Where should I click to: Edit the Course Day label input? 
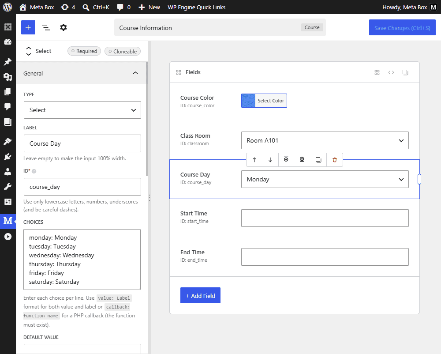click(82, 143)
